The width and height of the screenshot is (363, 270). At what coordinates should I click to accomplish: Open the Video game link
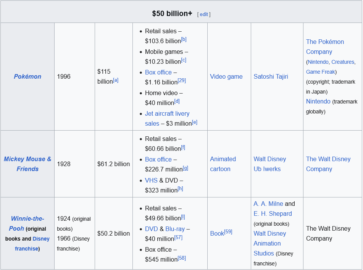pos(226,76)
